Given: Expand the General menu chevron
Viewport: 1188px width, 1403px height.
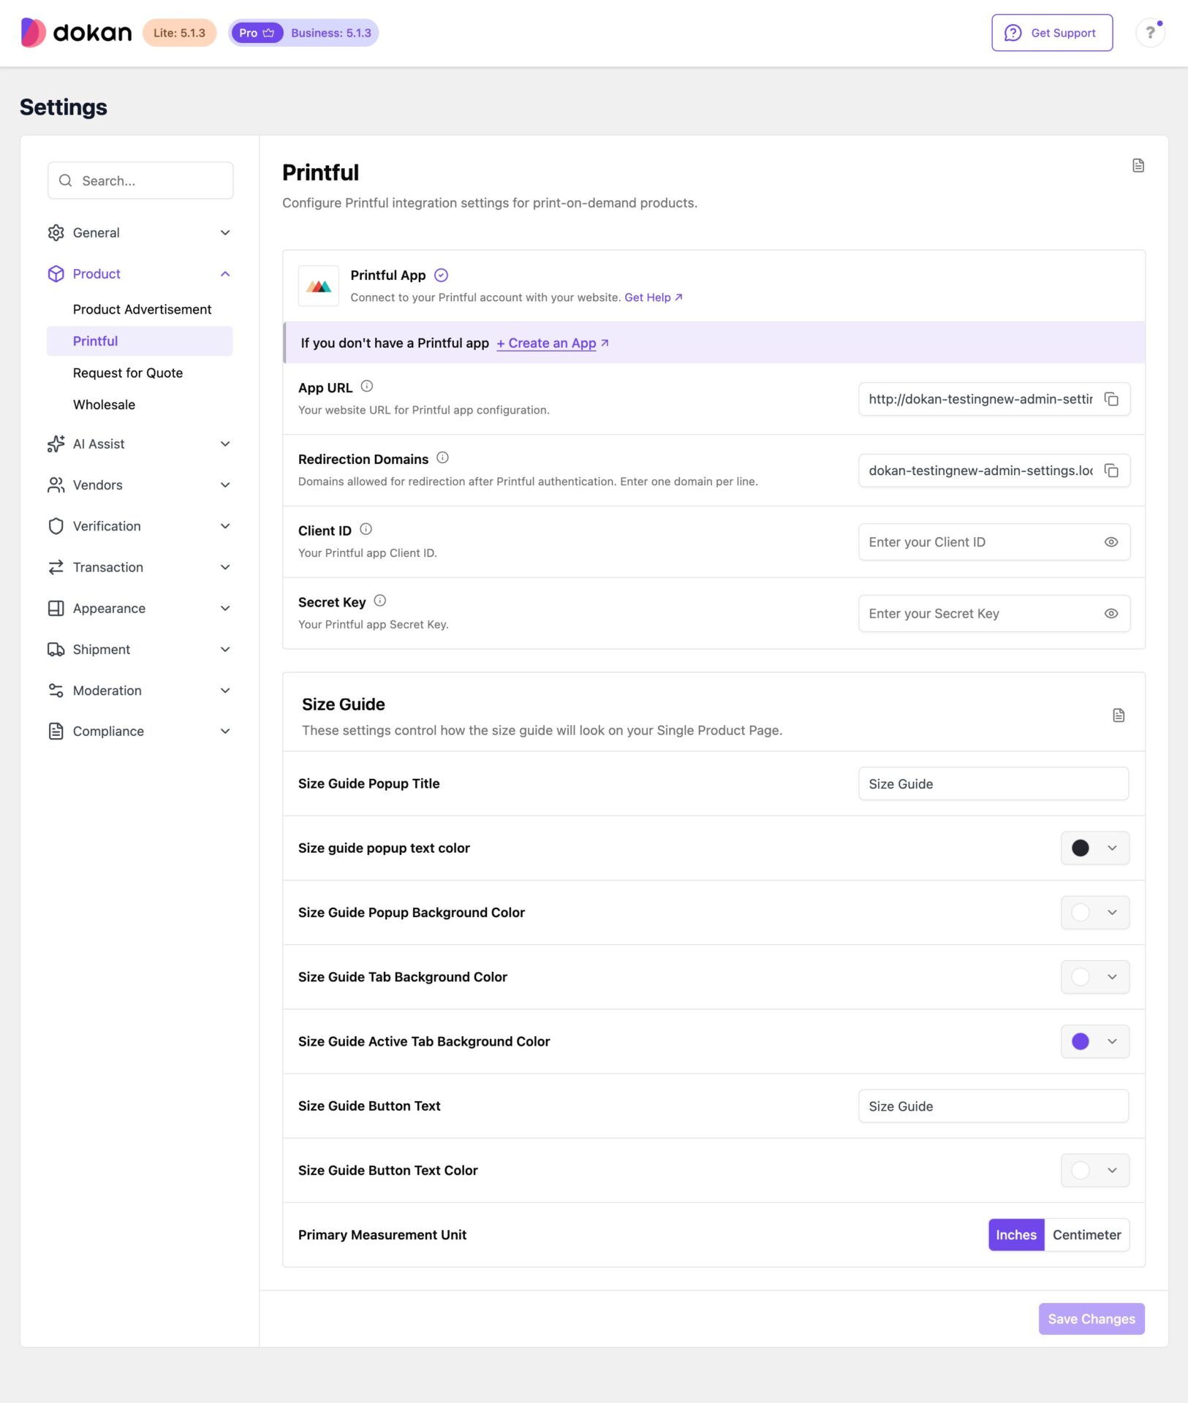Looking at the screenshot, I should (x=225, y=232).
